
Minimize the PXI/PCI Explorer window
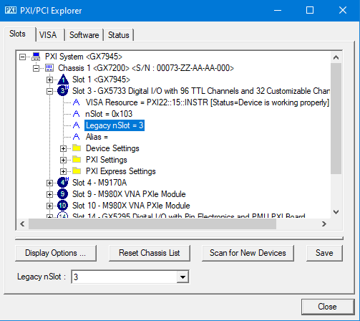278,10
